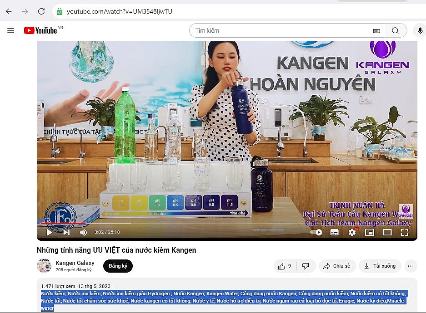Turn on subtitles with the captions icon
Screen dimensions: 426x313
334,232
